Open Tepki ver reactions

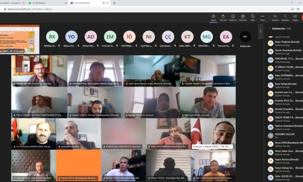click(233, 17)
